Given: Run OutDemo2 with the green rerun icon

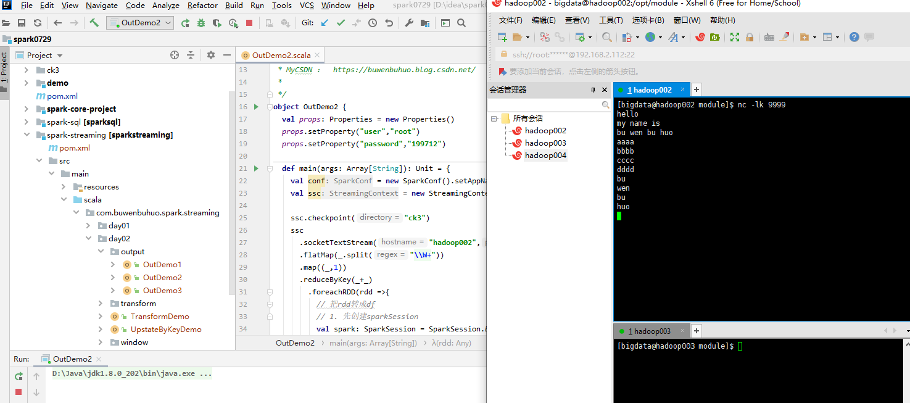Looking at the screenshot, I should point(185,23).
